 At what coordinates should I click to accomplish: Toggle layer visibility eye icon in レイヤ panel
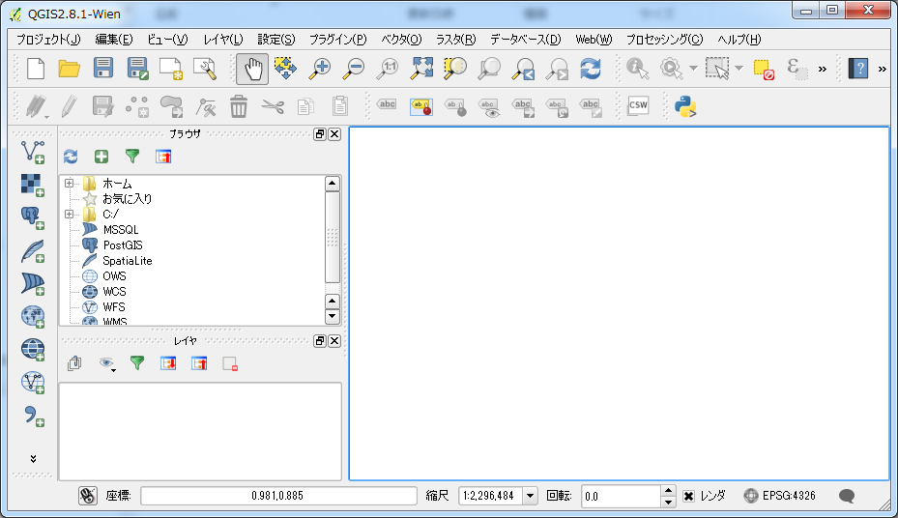[x=106, y=363]
